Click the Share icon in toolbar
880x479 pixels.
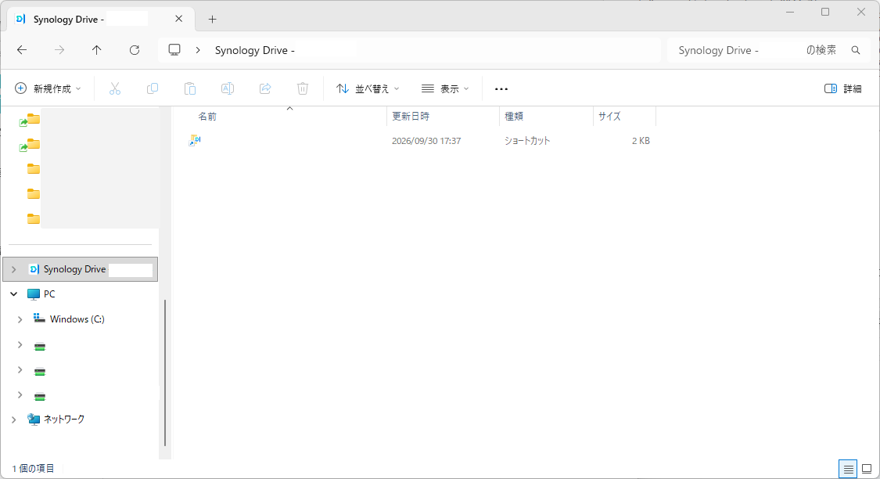[x=265, y=88]
